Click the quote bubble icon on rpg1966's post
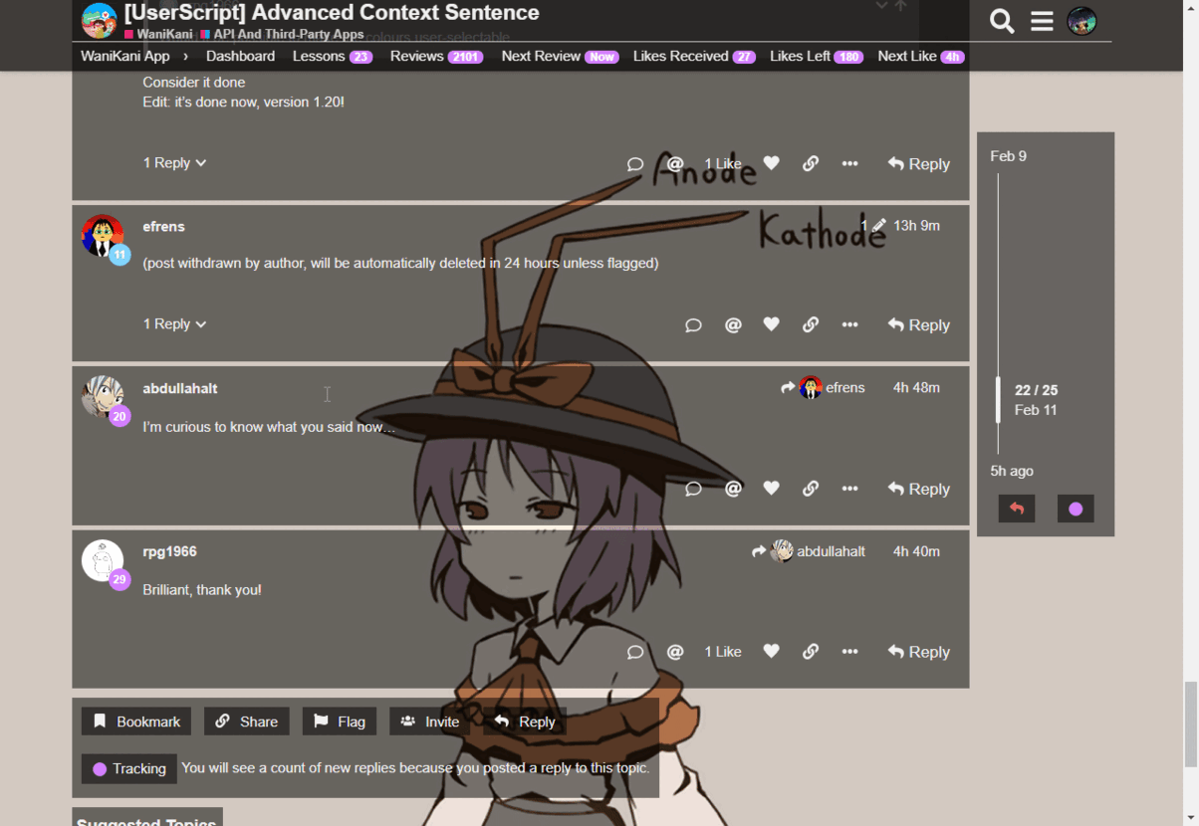Screen dimensions: 1199x826 click(635, 652)
